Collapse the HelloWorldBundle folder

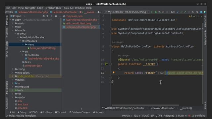tap(18, 37)
